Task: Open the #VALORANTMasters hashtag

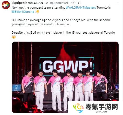Action: pos(81,7)
